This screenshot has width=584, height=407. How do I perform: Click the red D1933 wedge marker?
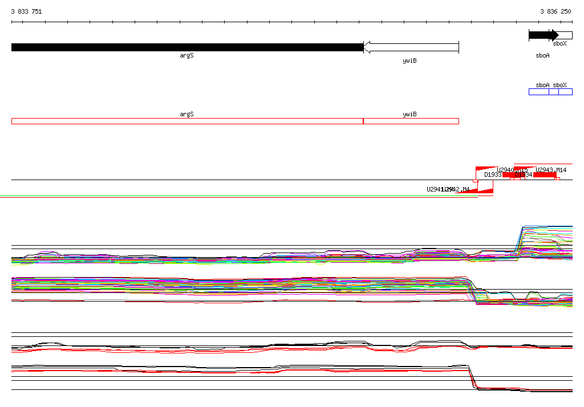click(487, 169)
